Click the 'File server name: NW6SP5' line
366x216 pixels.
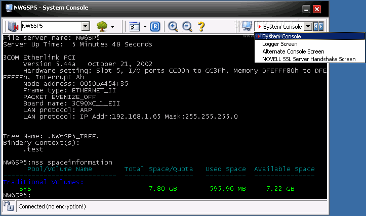click(51, 38)
